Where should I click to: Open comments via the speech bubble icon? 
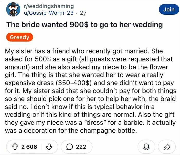(70, 147)
